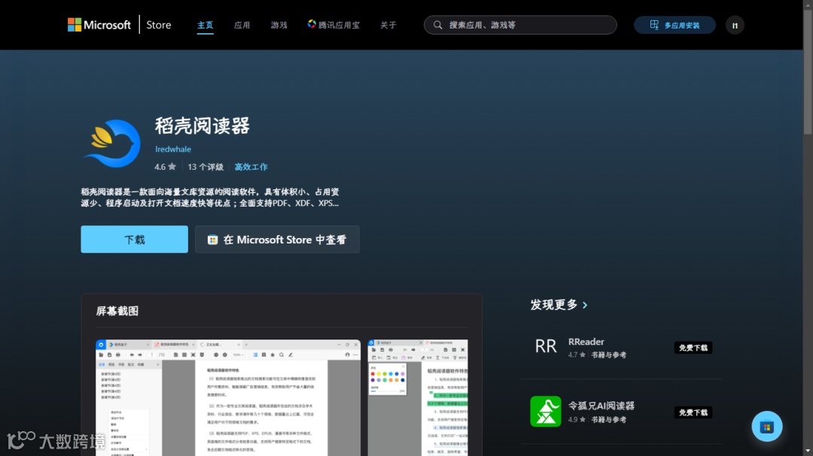The height and width of the screenshot is (456, 813).
Task: Click the RReader app icon
Action: (546, 347)
